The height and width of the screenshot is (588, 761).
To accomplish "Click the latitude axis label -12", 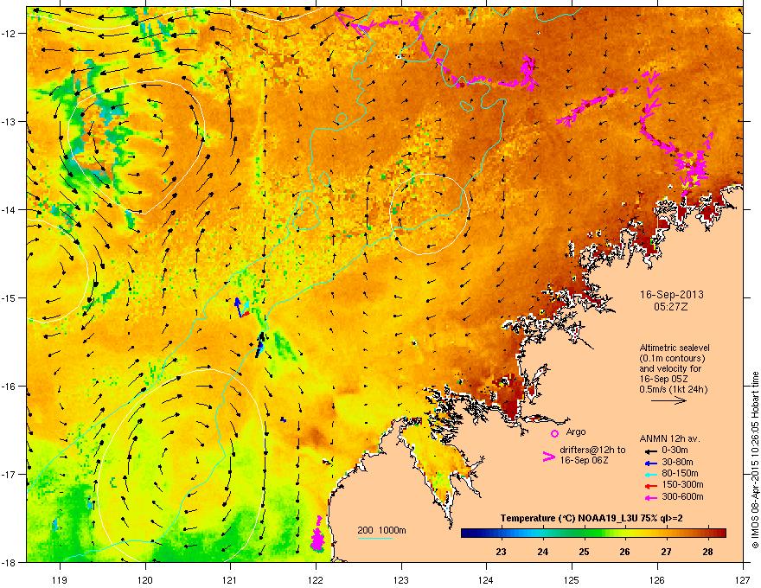I will (9, 34).
